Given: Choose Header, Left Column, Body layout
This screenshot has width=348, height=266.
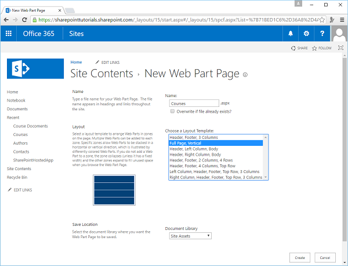Looking at the screenshot, I should point(195,149).
